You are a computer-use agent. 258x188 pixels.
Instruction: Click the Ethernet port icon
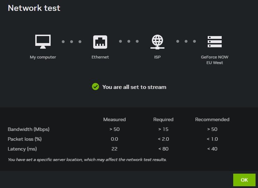(100, 42)
